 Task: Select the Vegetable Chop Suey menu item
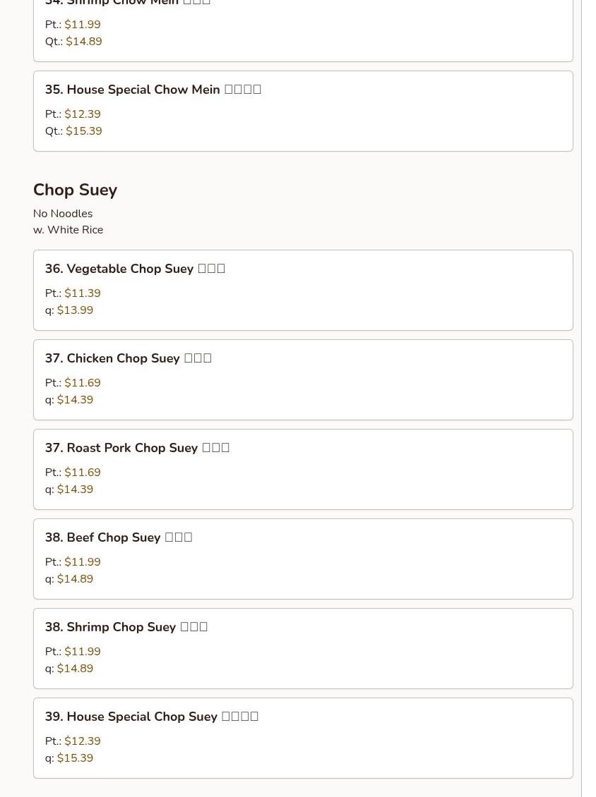coord(135,269)
